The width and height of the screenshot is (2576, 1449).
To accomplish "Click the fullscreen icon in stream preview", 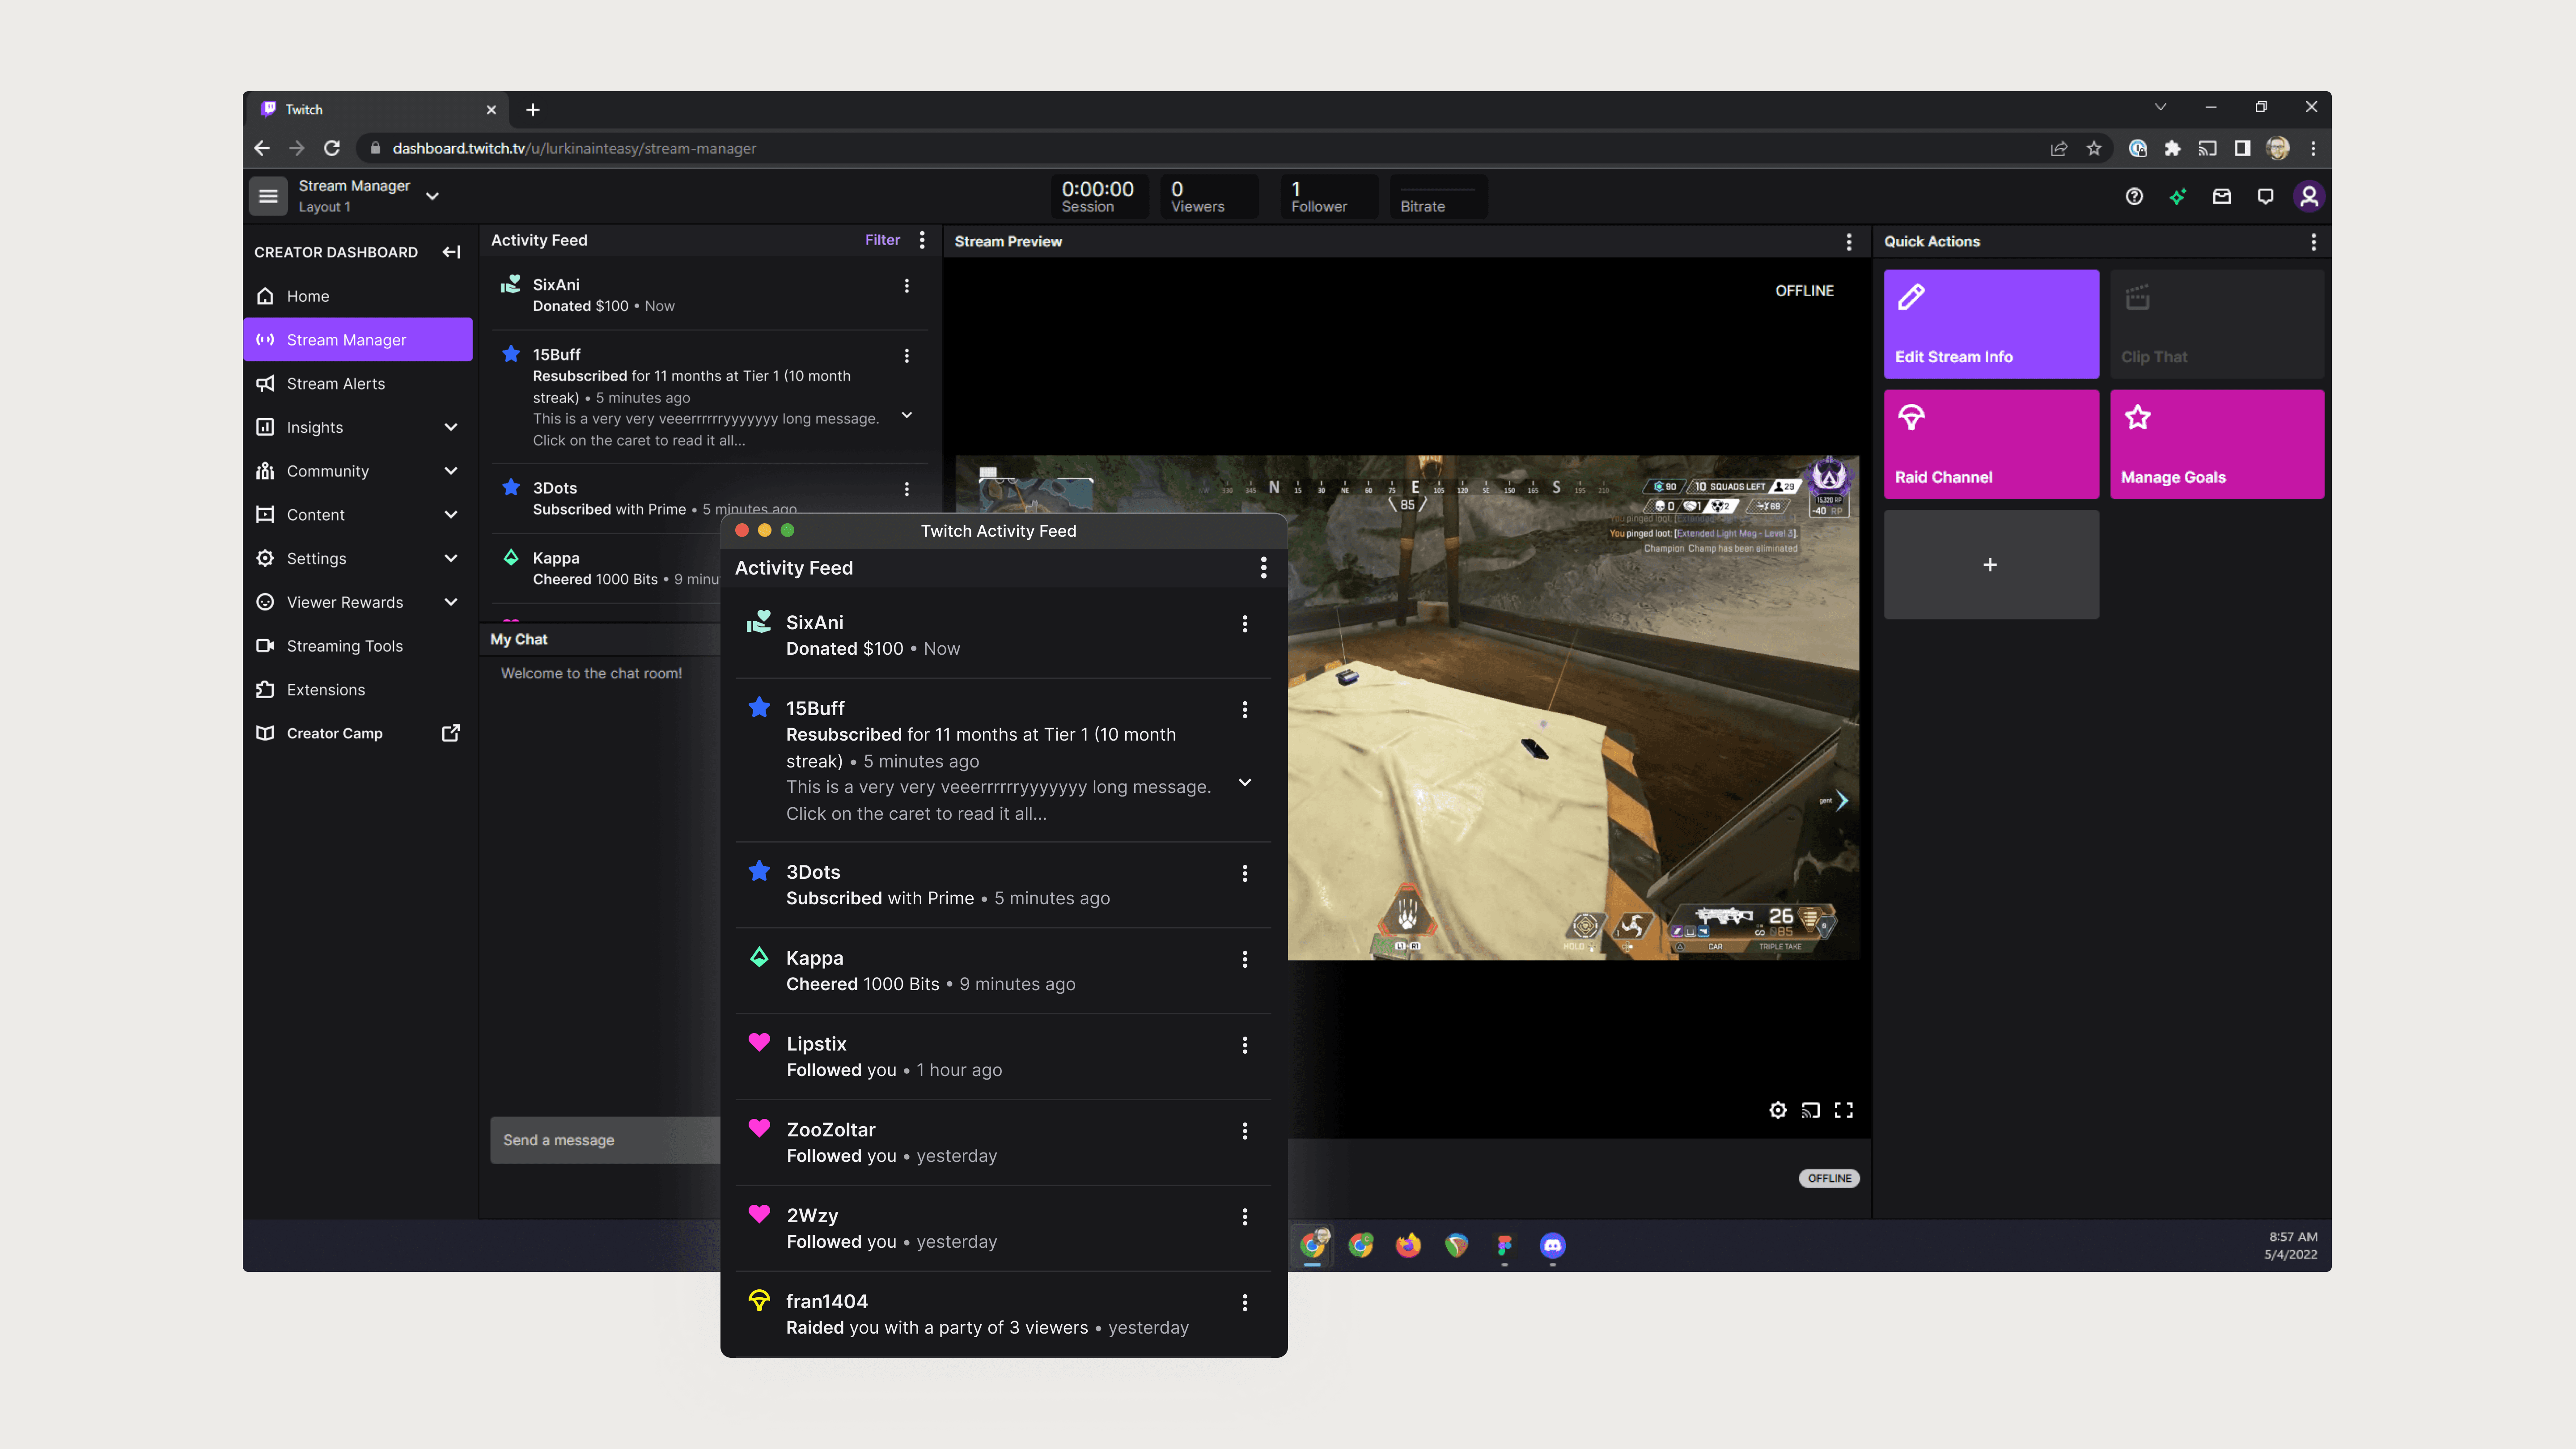I will tap(1843, 1110).
